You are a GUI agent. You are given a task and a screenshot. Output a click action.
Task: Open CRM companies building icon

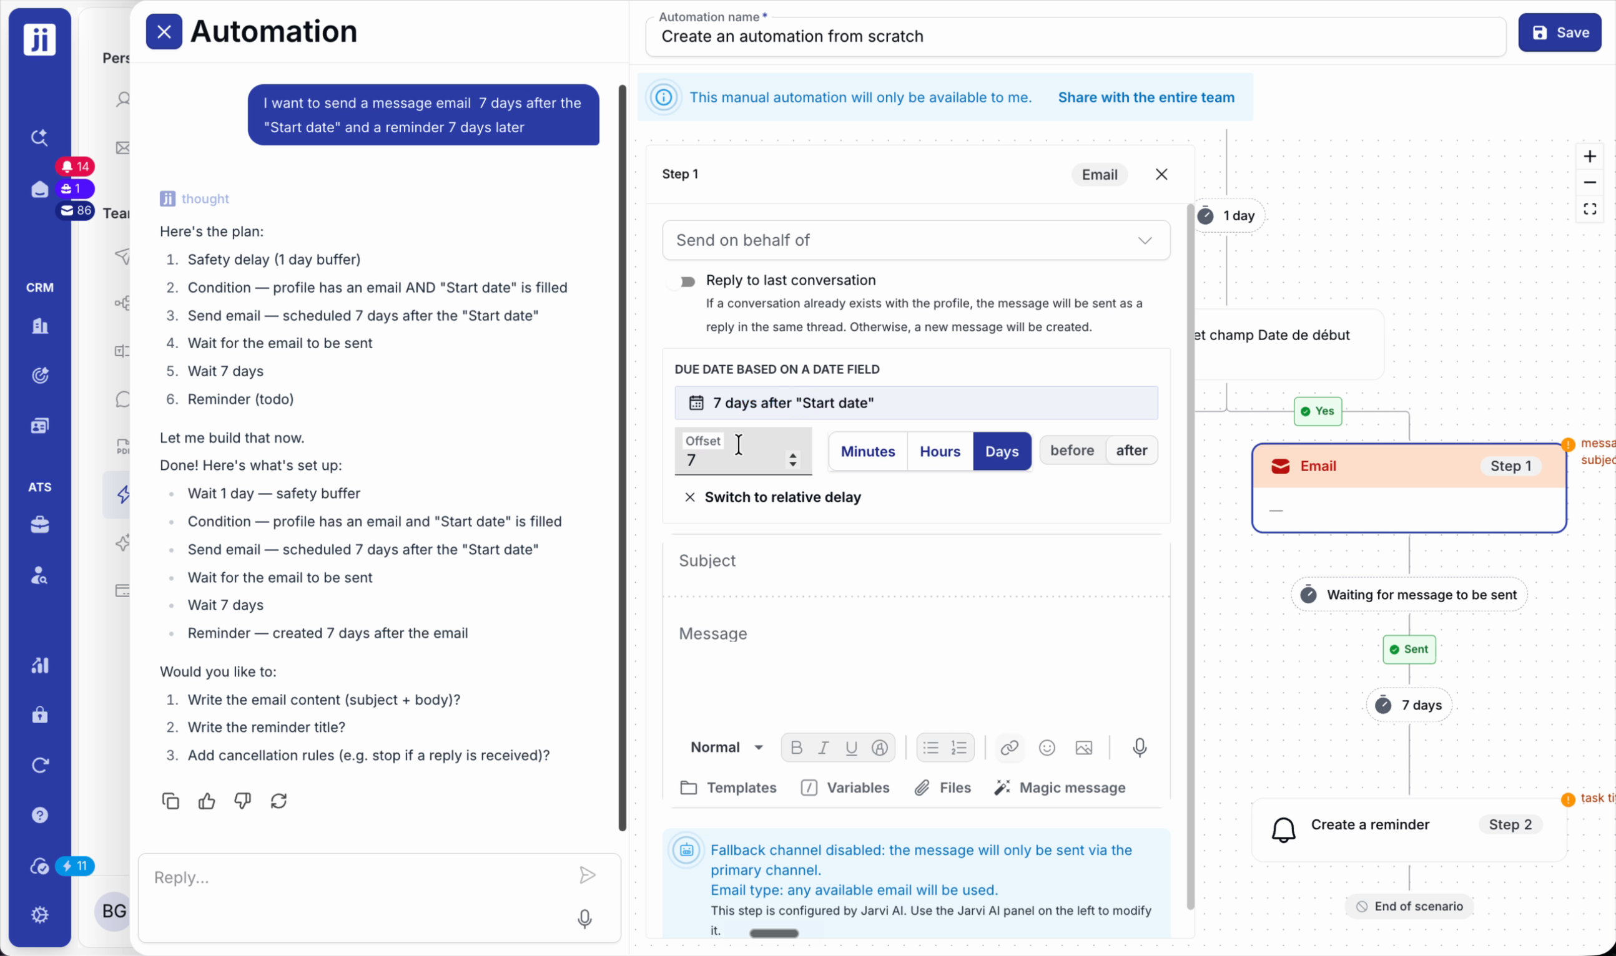[40, 325]
